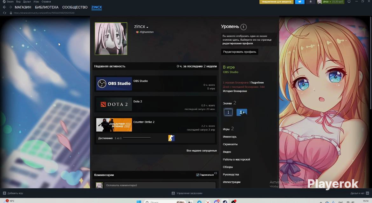
Task: Go to the СООБЩЕСТВО tab
Action: tap(75, 7)
